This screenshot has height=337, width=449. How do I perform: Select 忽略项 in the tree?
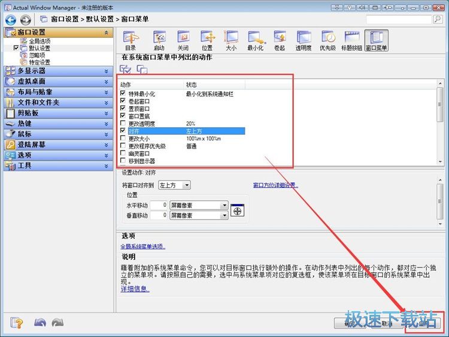click(37, 55)
